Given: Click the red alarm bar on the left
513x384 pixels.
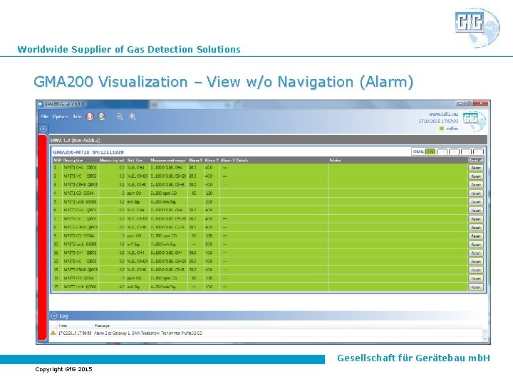Looking at the screenshot, I should (x=43, y=238).
